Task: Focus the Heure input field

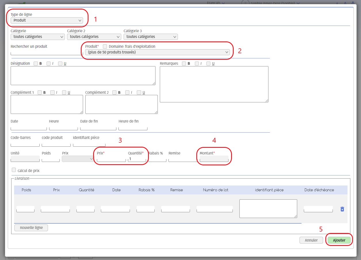Action: tap(64, 127)
